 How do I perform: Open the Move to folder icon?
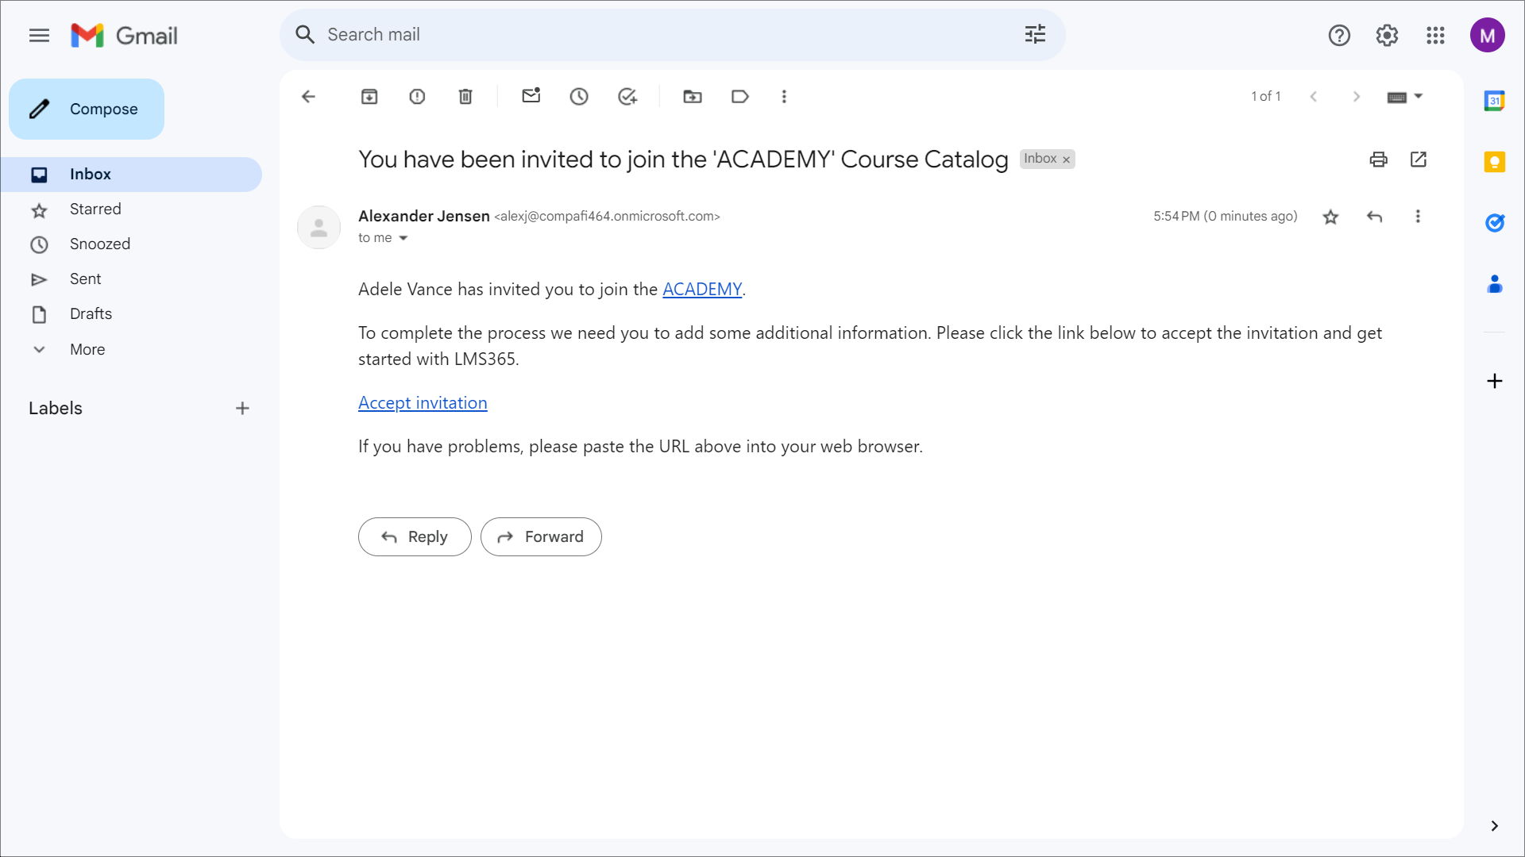pyautogui.click(x=692, y=97)
